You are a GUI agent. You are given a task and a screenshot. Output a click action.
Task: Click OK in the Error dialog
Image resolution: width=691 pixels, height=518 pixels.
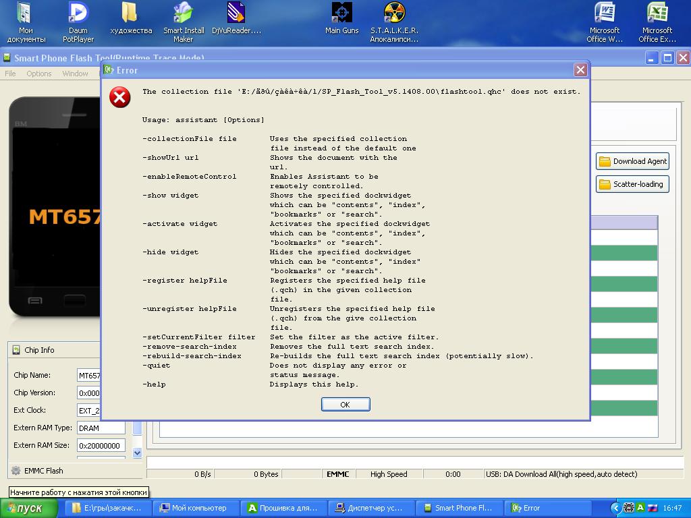[345, 404]
